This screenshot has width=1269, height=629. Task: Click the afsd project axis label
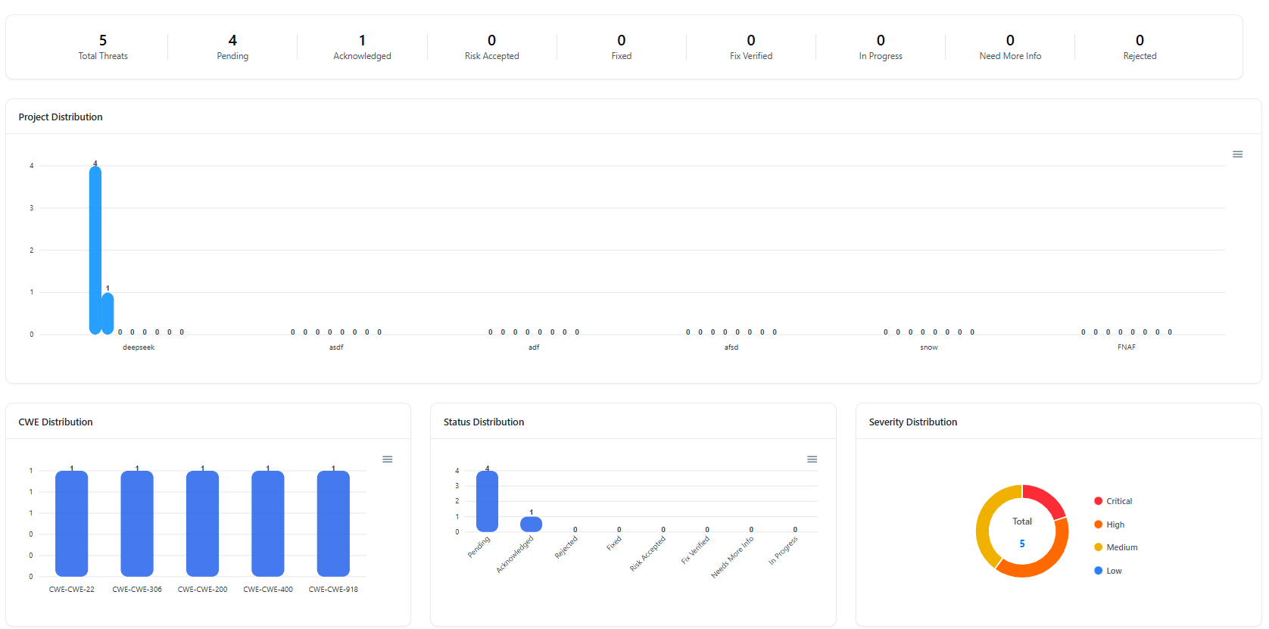[x=731, y=347]
